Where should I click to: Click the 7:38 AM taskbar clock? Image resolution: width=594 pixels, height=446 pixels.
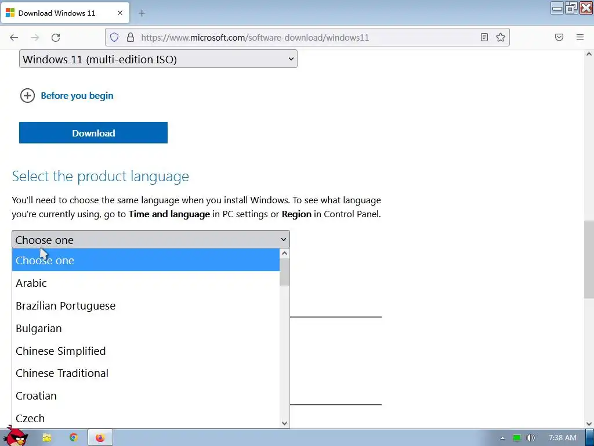pos(563,438)
